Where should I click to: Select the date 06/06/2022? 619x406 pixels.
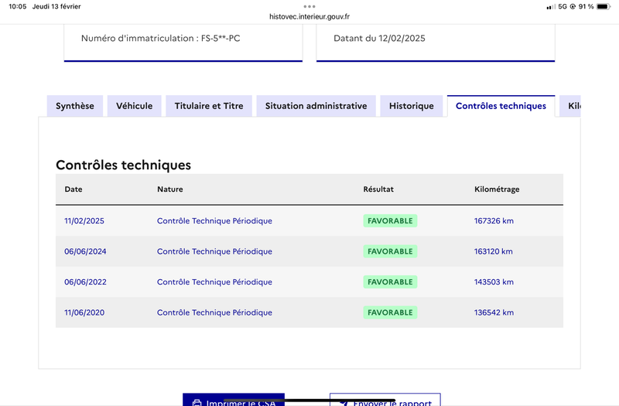(85, 281)
